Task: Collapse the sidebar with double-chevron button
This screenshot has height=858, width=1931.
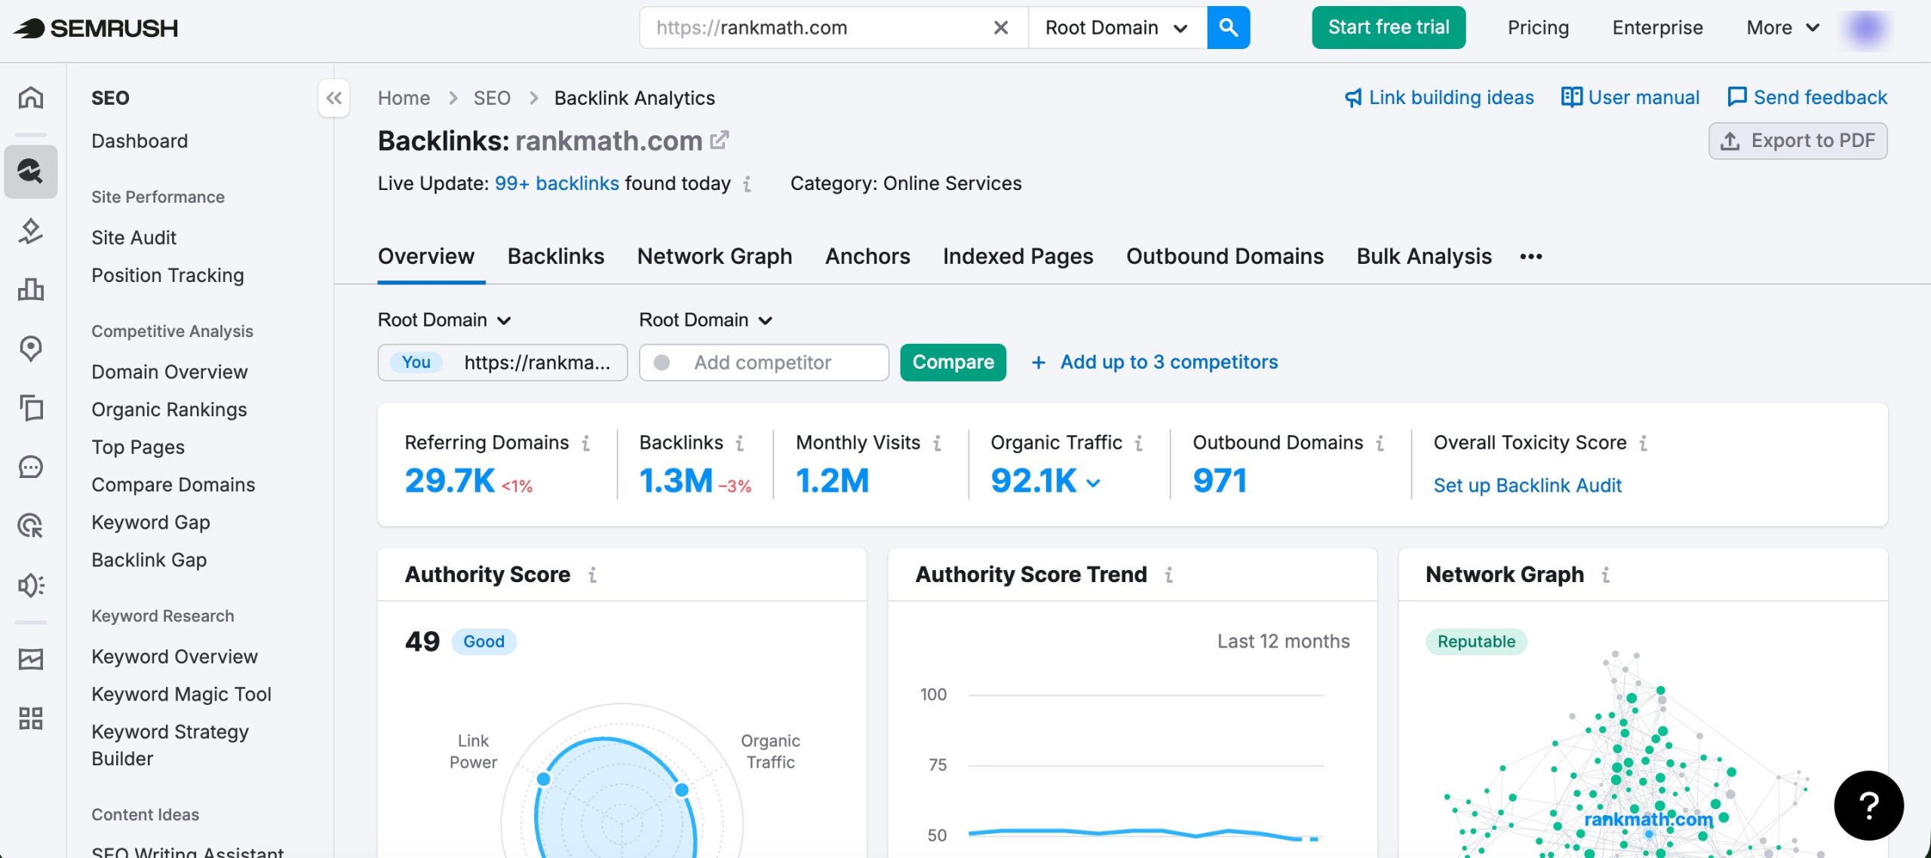Action: click(334, 98)
